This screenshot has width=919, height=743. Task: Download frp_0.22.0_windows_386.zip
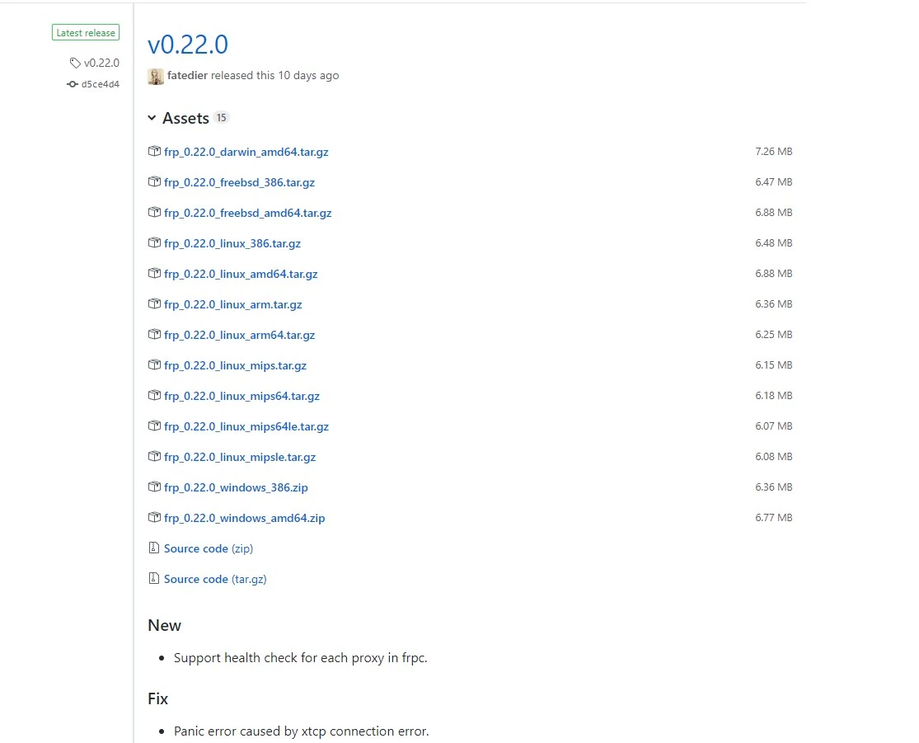(x=236, y=487)
